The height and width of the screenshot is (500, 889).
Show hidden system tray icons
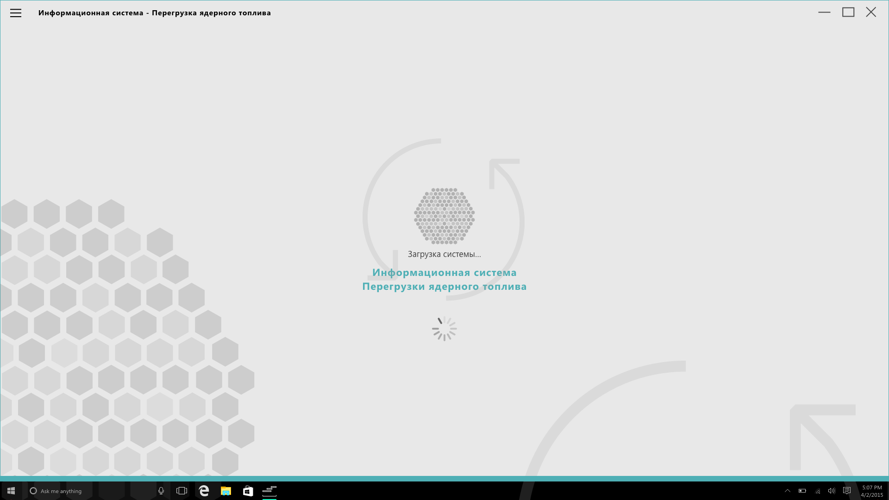point(788,491)
